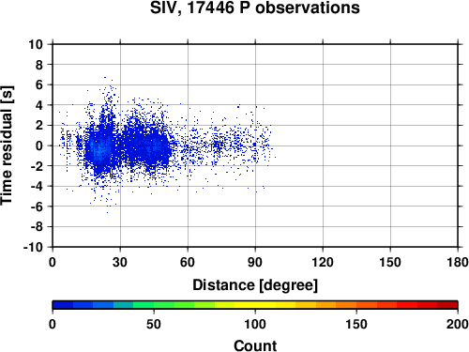Click the y-axis tick label '-6'
Viewport: 469px width, 352px height.
tap(37, 207)
